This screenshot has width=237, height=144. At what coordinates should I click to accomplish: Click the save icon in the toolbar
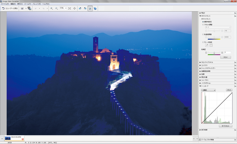click(x=22, y=8)
